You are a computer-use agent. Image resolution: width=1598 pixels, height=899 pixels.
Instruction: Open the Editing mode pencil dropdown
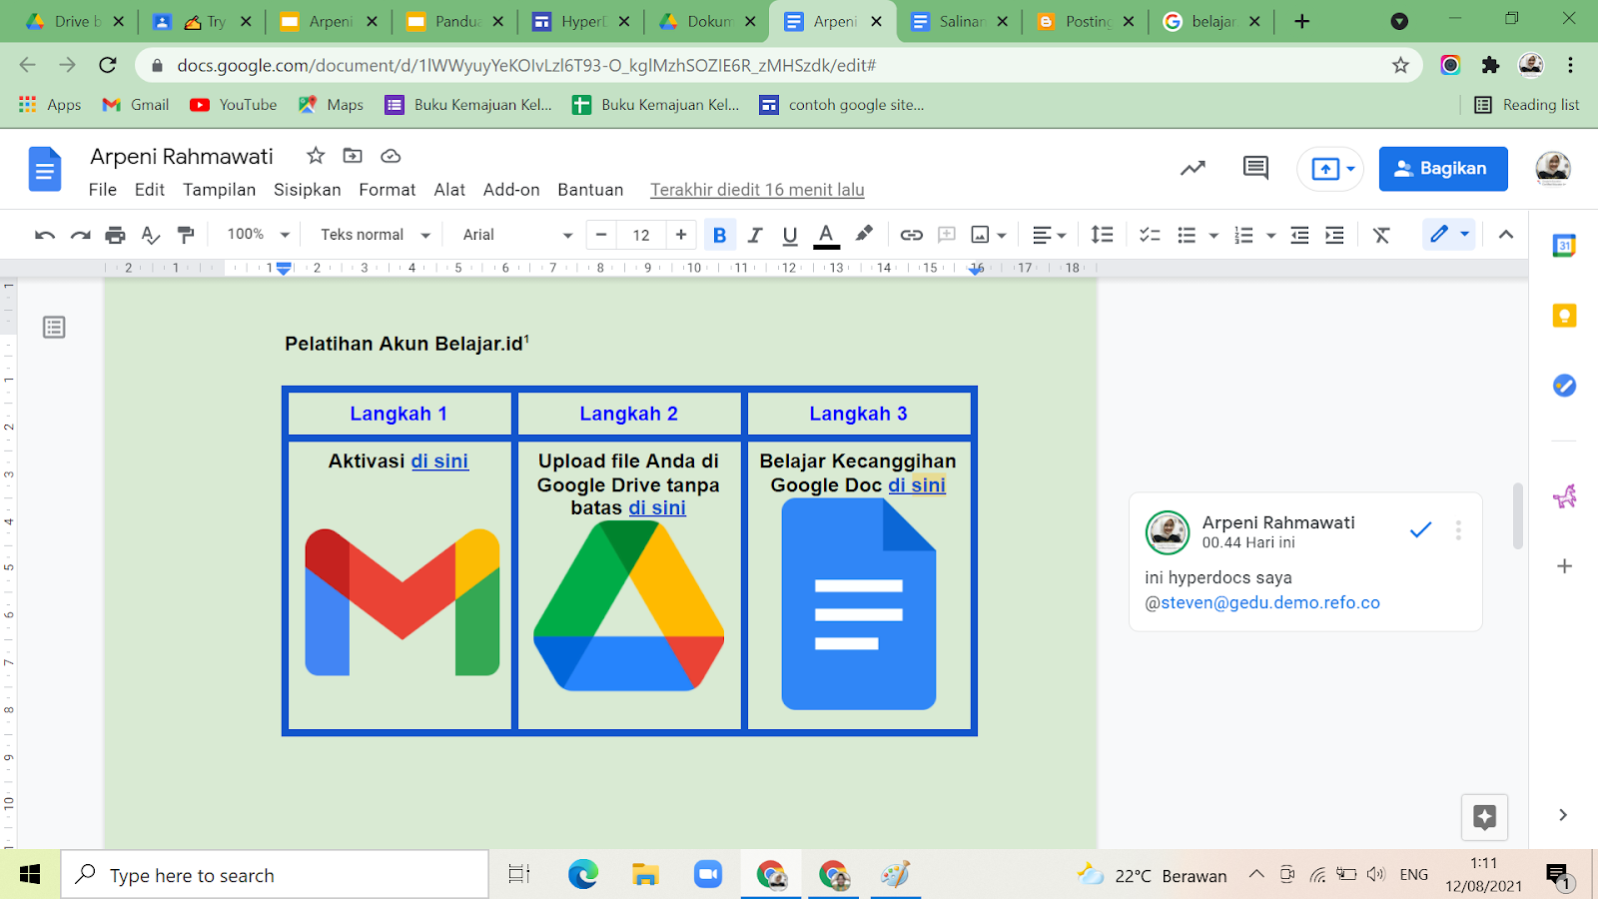coord(1449,234)
